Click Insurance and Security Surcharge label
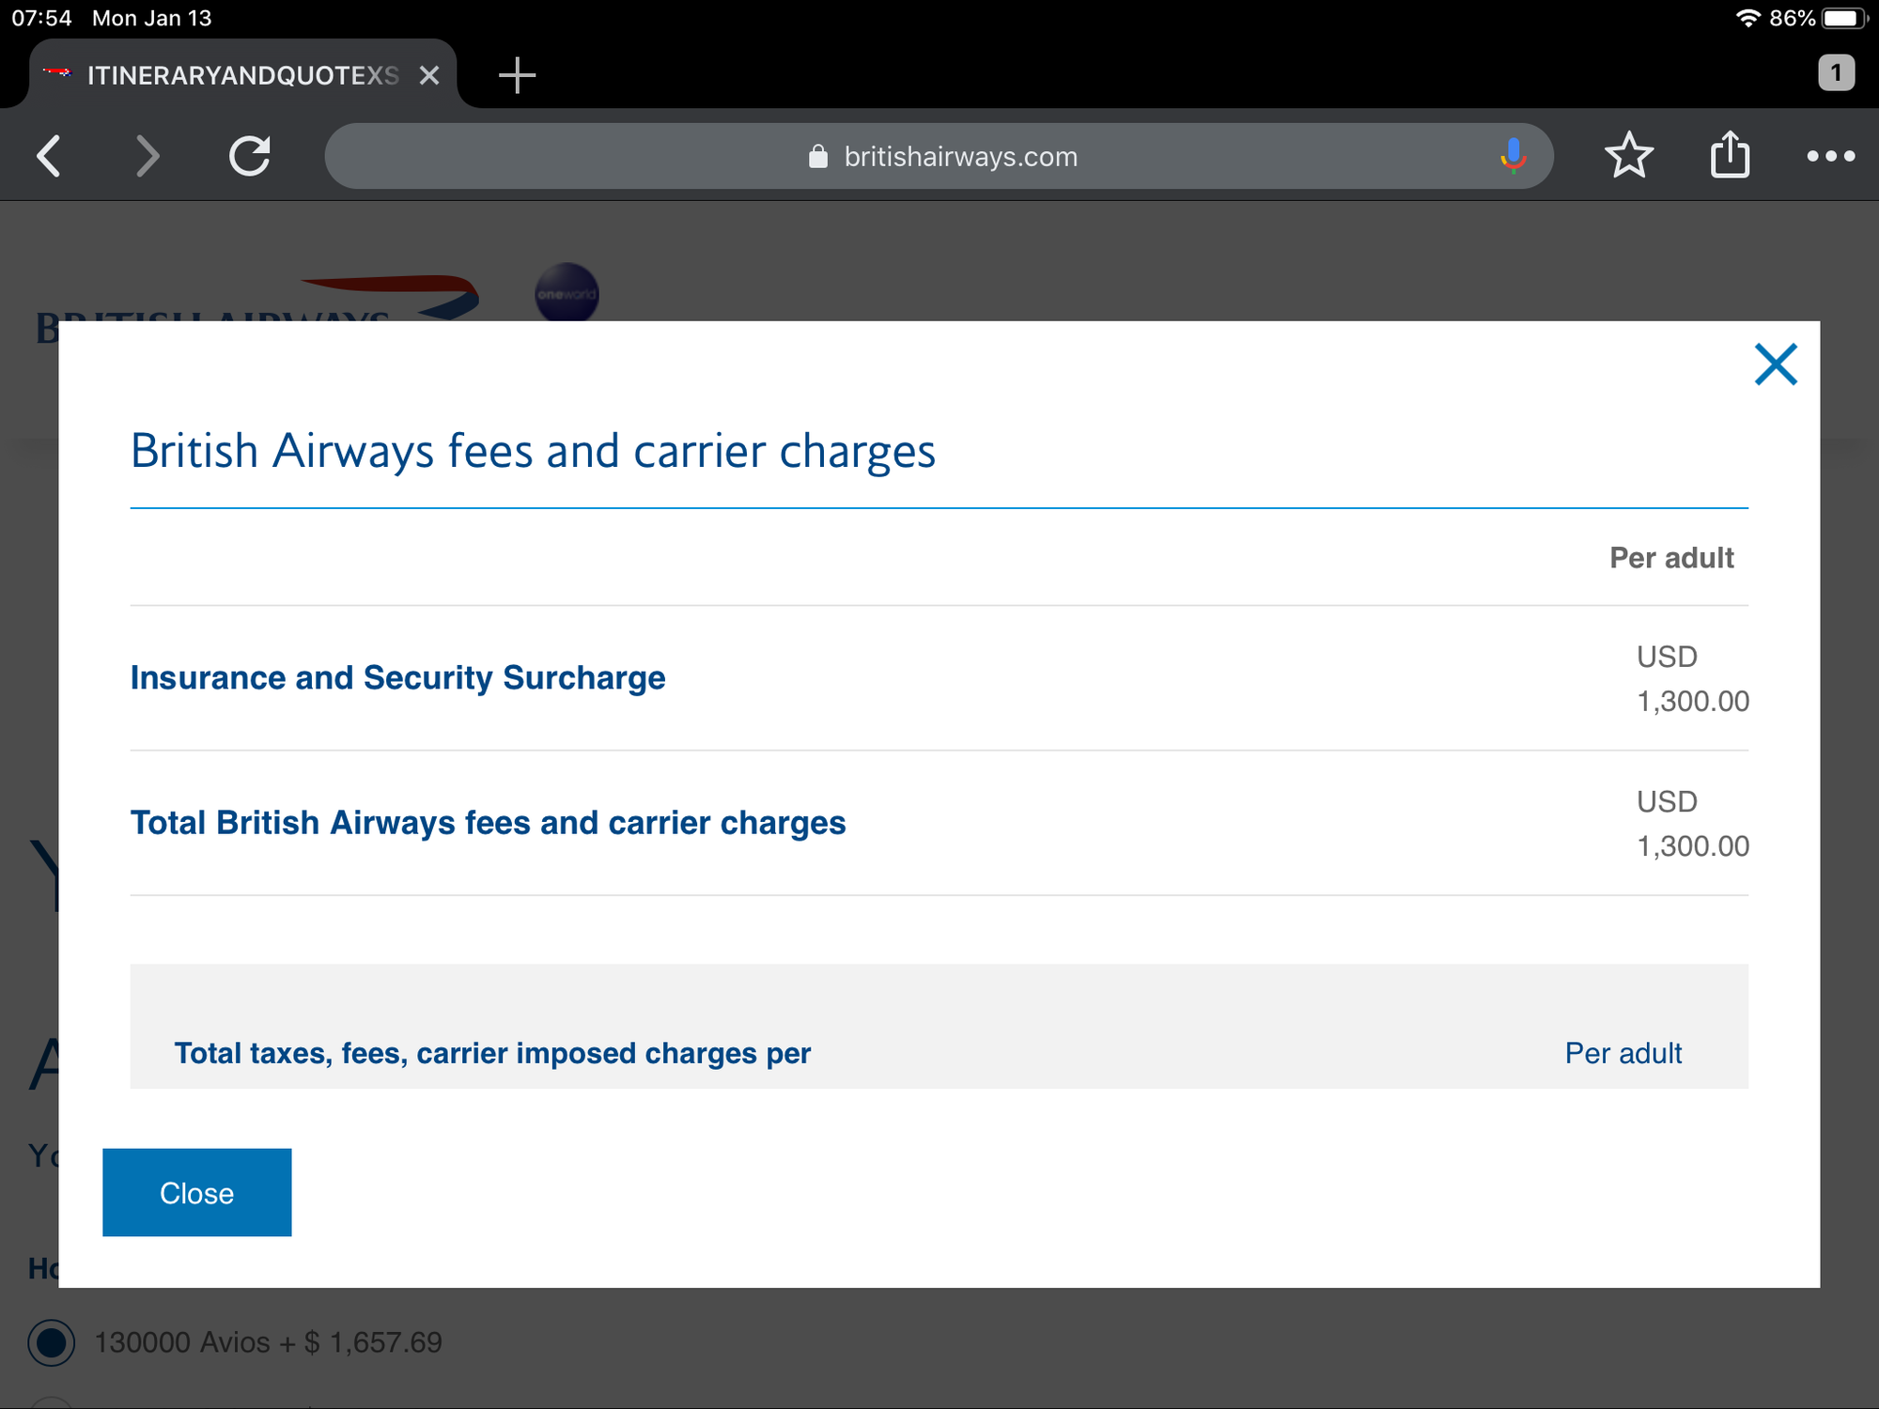1879x1409 pixels. pos(397,678)
